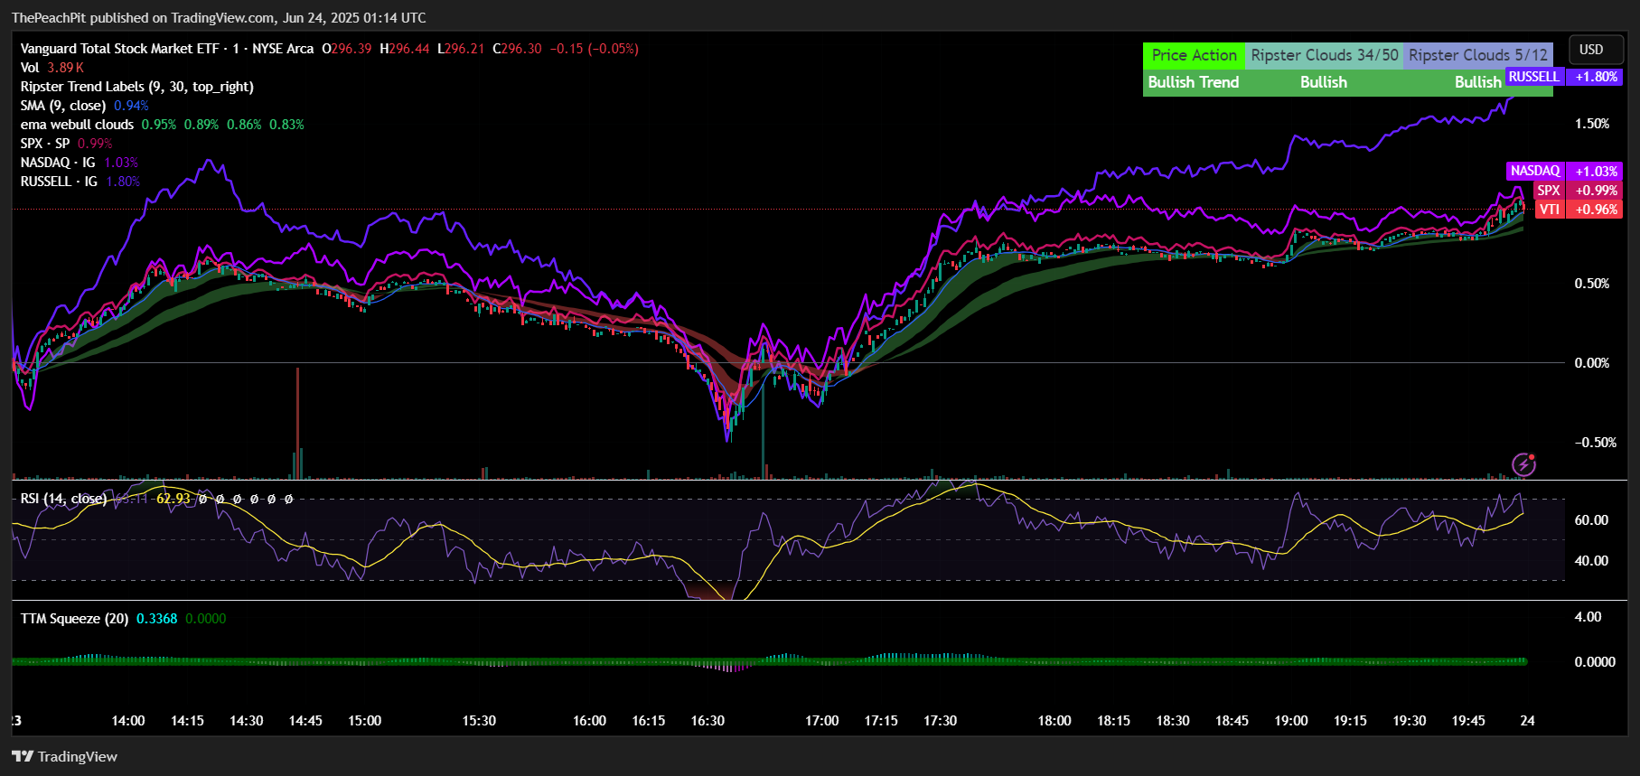Click the 1.50% price axis label
Screen dimensions: 1640x776
click(x=1592, y=124)
